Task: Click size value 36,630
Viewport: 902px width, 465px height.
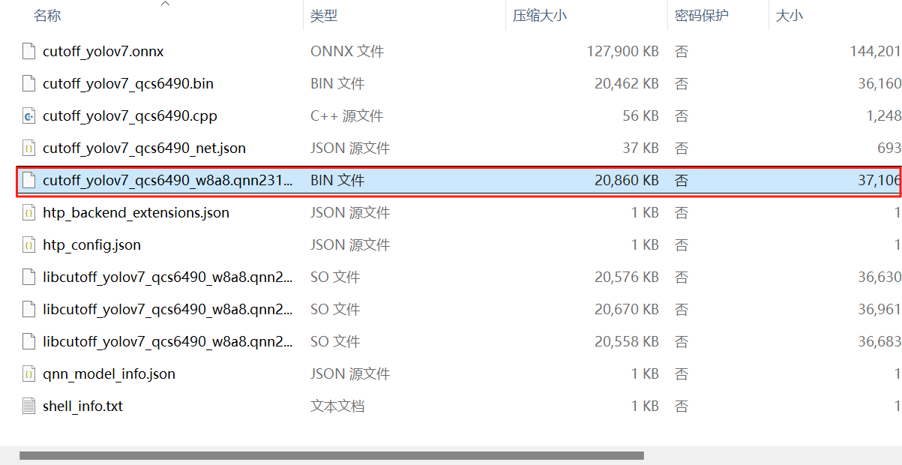Action: 880,277
